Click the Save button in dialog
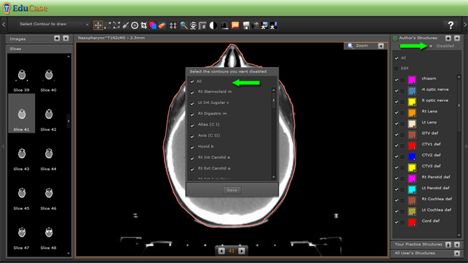The width and height of the screenshot is (468, 263). point(232,190)
